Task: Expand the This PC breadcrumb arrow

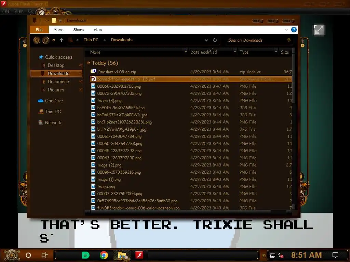Action: 105,40
